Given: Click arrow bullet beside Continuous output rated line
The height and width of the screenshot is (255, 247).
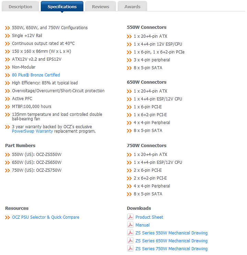Looking at the screenshot, I should coord(8,44).
